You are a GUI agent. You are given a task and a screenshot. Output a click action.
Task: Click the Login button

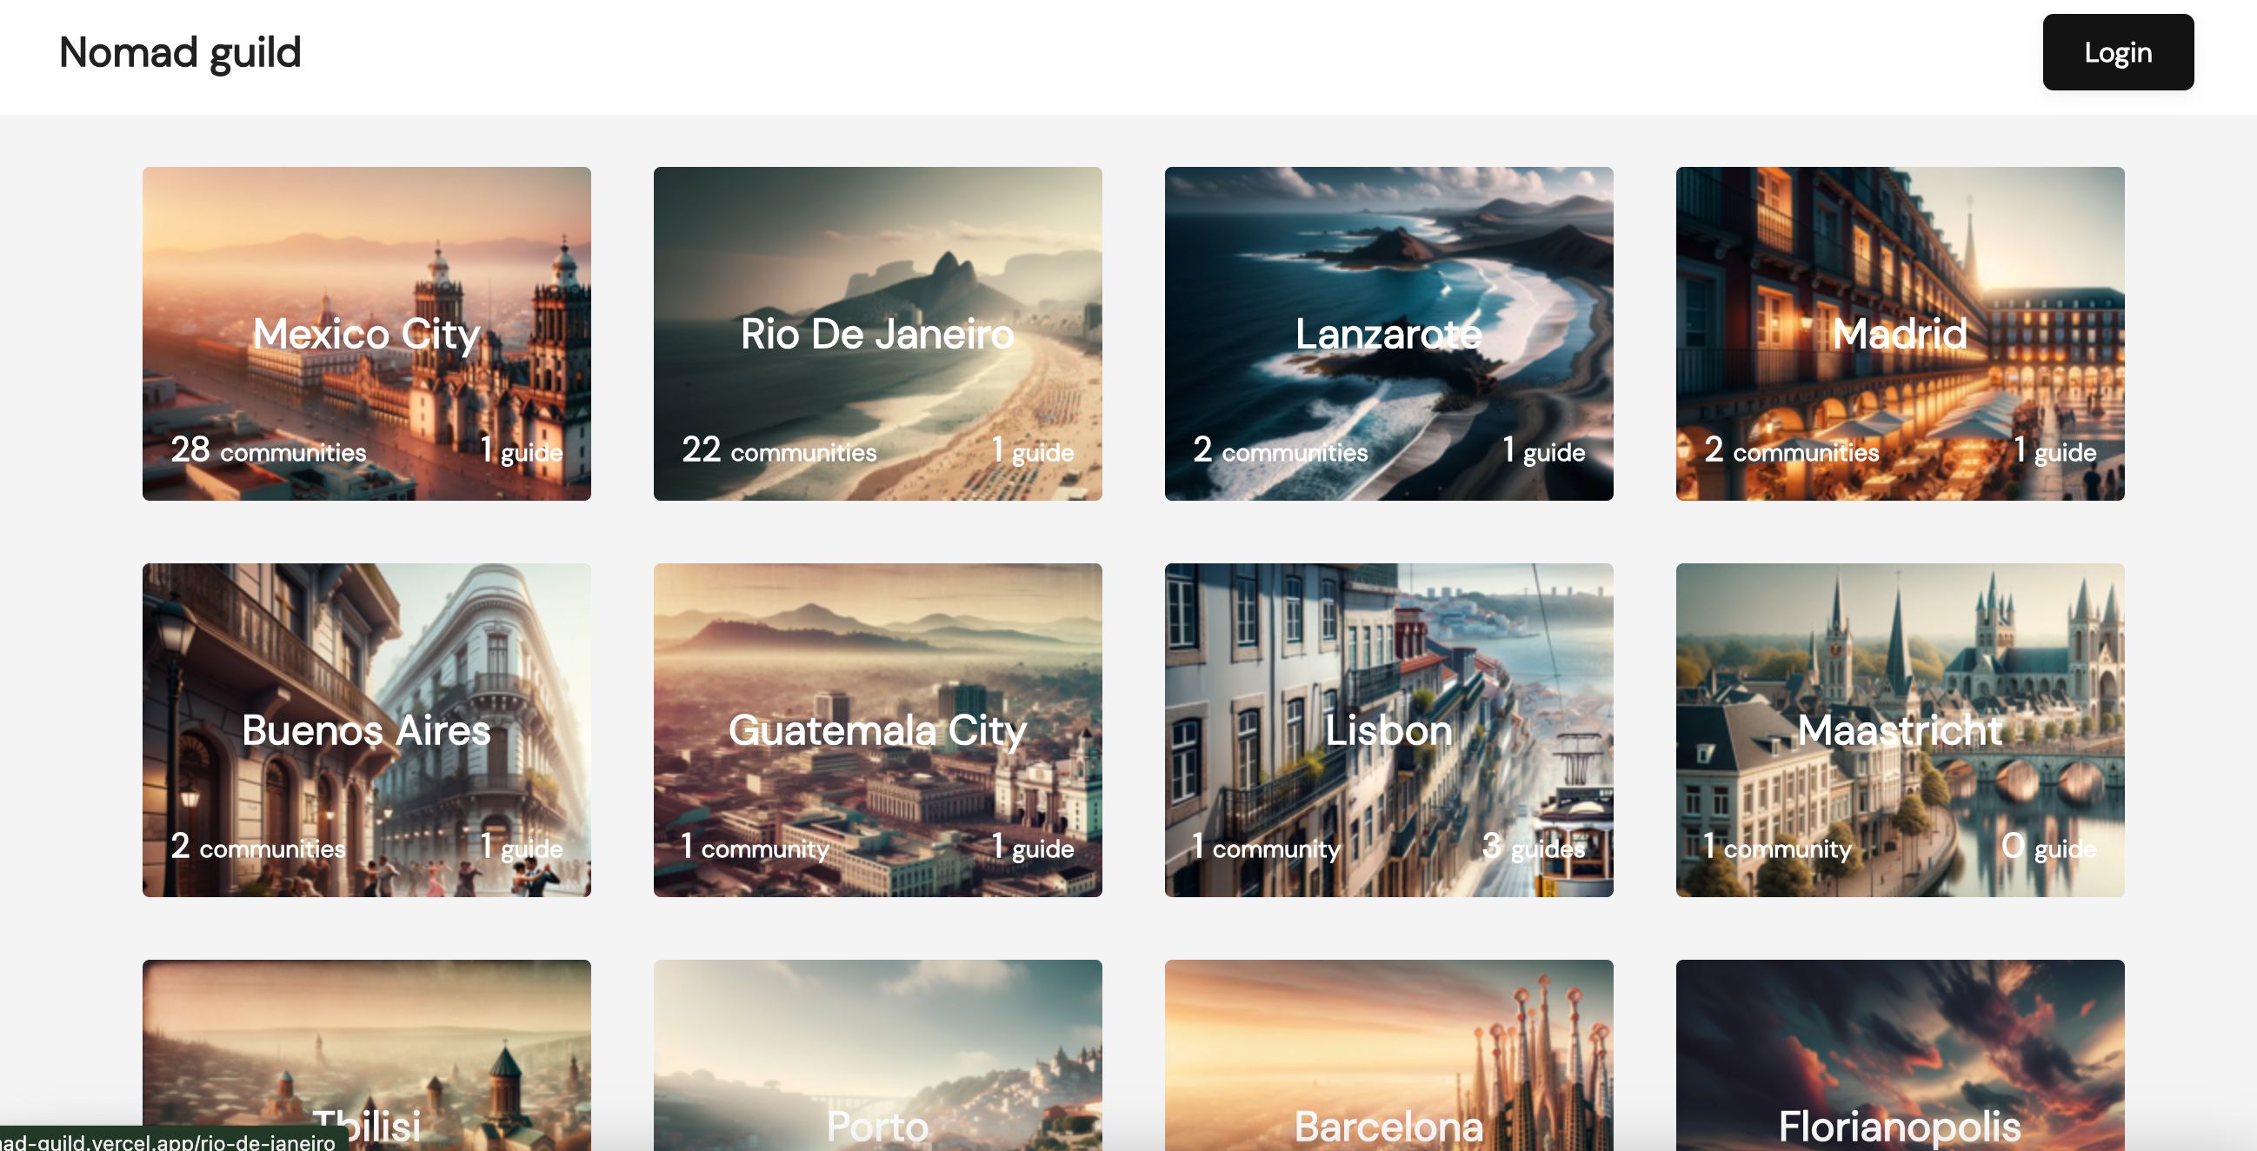click(x=2118, y=51)
